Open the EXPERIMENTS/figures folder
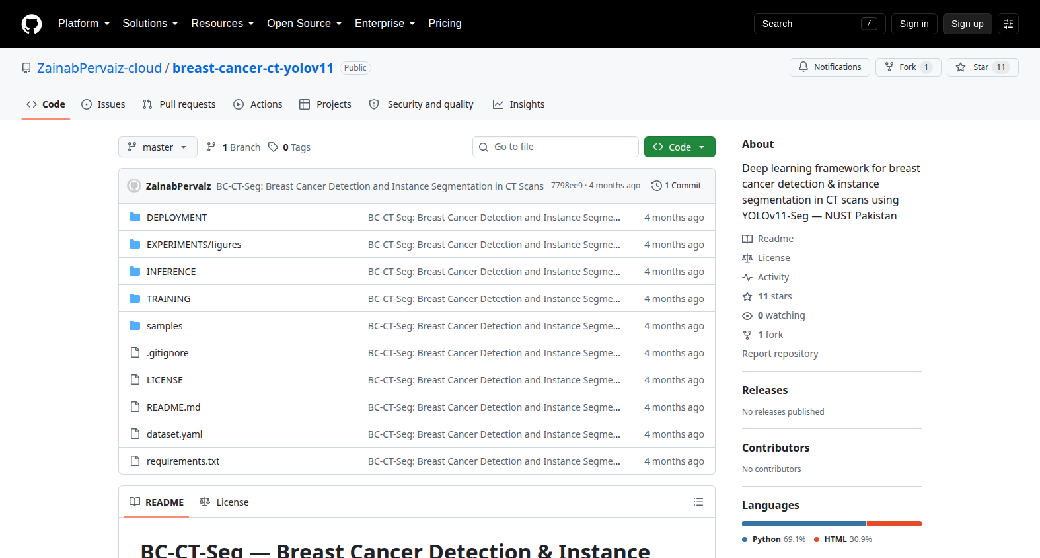This screenshot has height=558, width=1040. coord(194,245)
